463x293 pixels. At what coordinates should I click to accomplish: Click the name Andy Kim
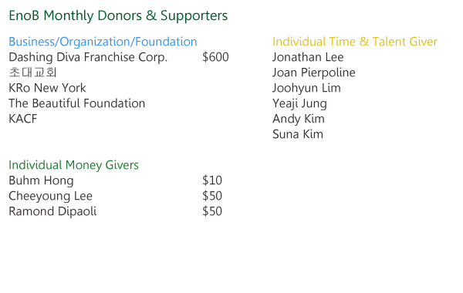[299, 119]
